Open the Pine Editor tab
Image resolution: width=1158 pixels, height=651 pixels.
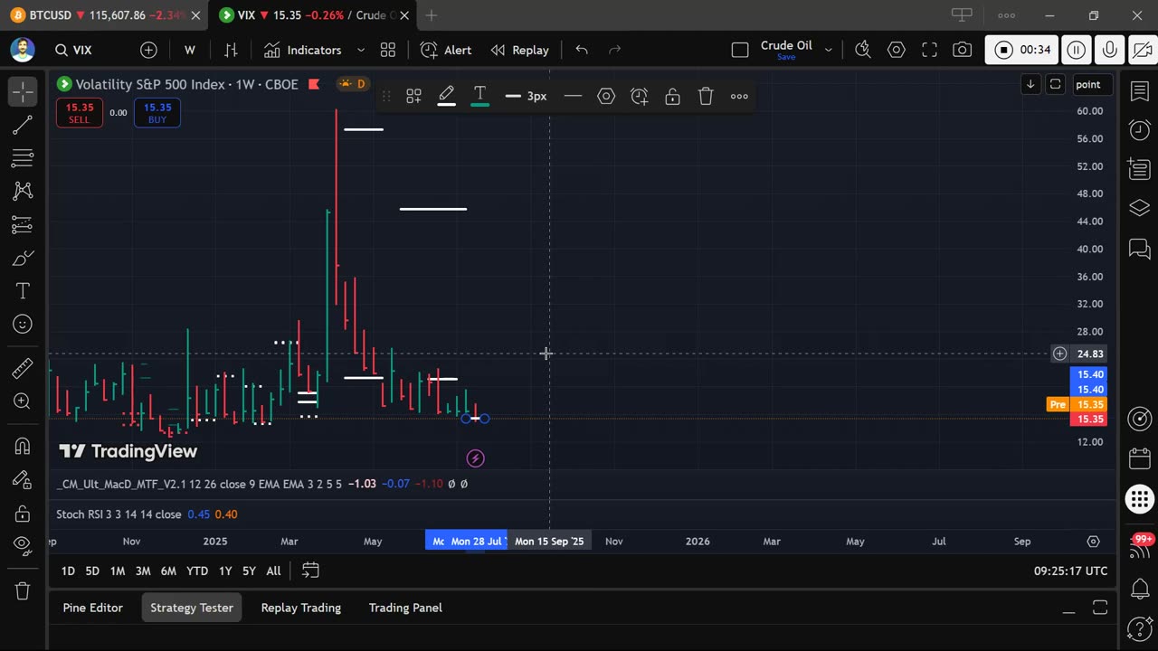(x=92, y=608)
